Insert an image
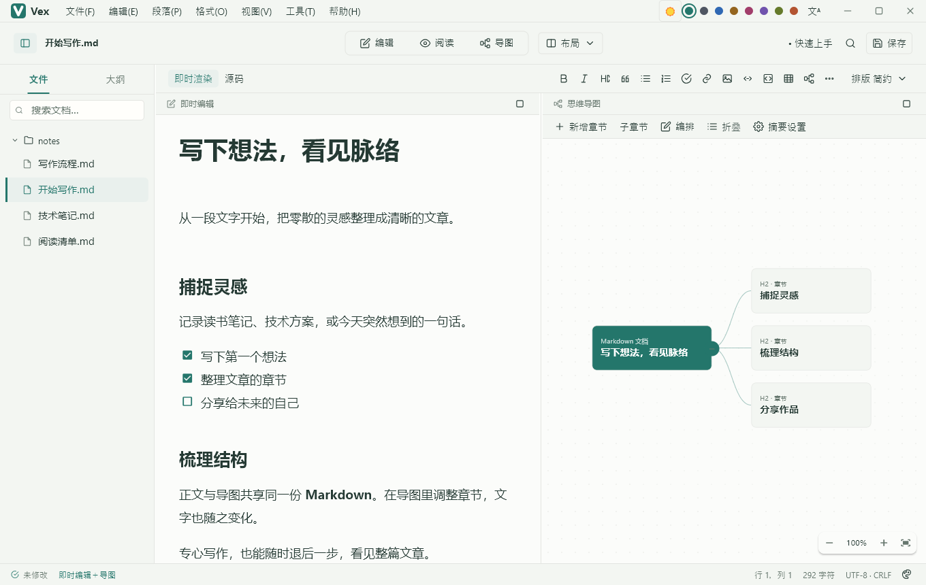The image size is (926, 585). click(x=727, y=78)
